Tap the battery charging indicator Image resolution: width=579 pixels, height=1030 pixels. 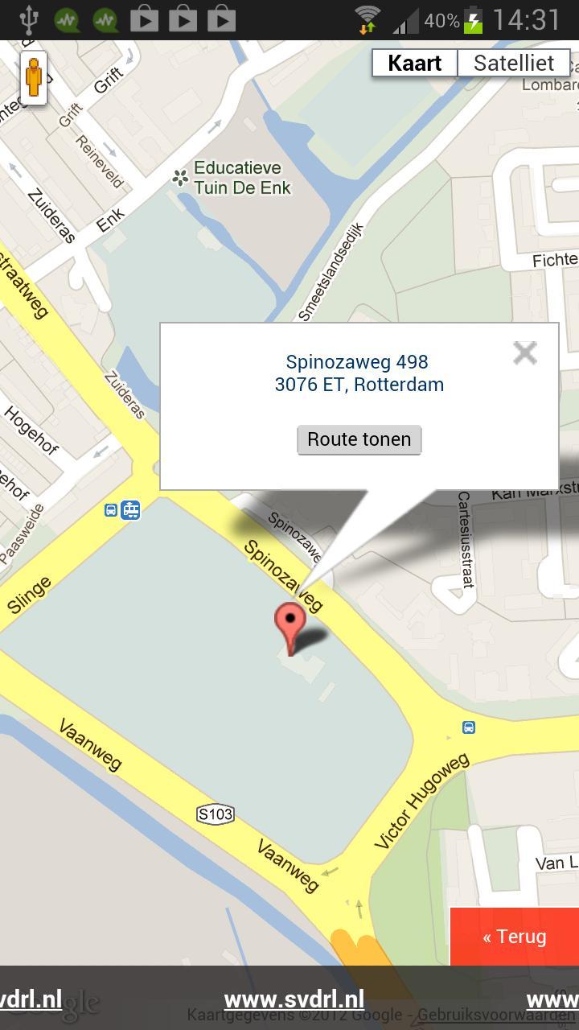pos(473,19)
